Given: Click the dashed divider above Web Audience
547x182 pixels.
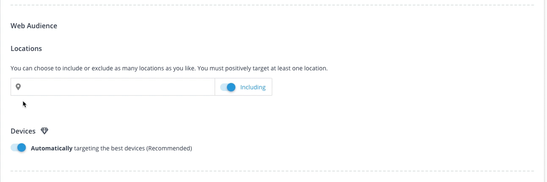Looking at the screenshot, I should coord(272,5).
